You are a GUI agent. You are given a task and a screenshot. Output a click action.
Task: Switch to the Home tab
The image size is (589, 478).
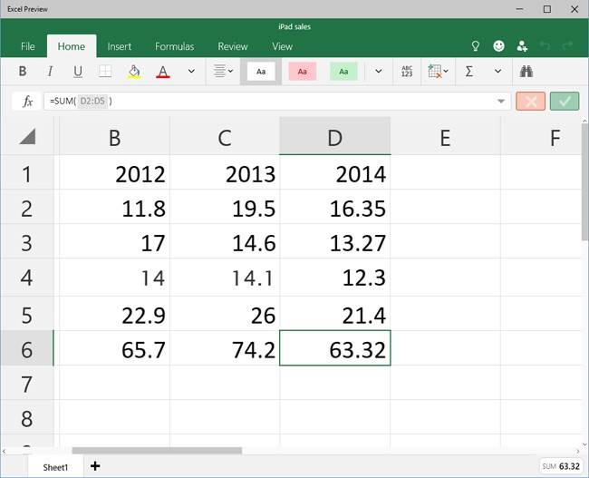click(x=72, y=46)
